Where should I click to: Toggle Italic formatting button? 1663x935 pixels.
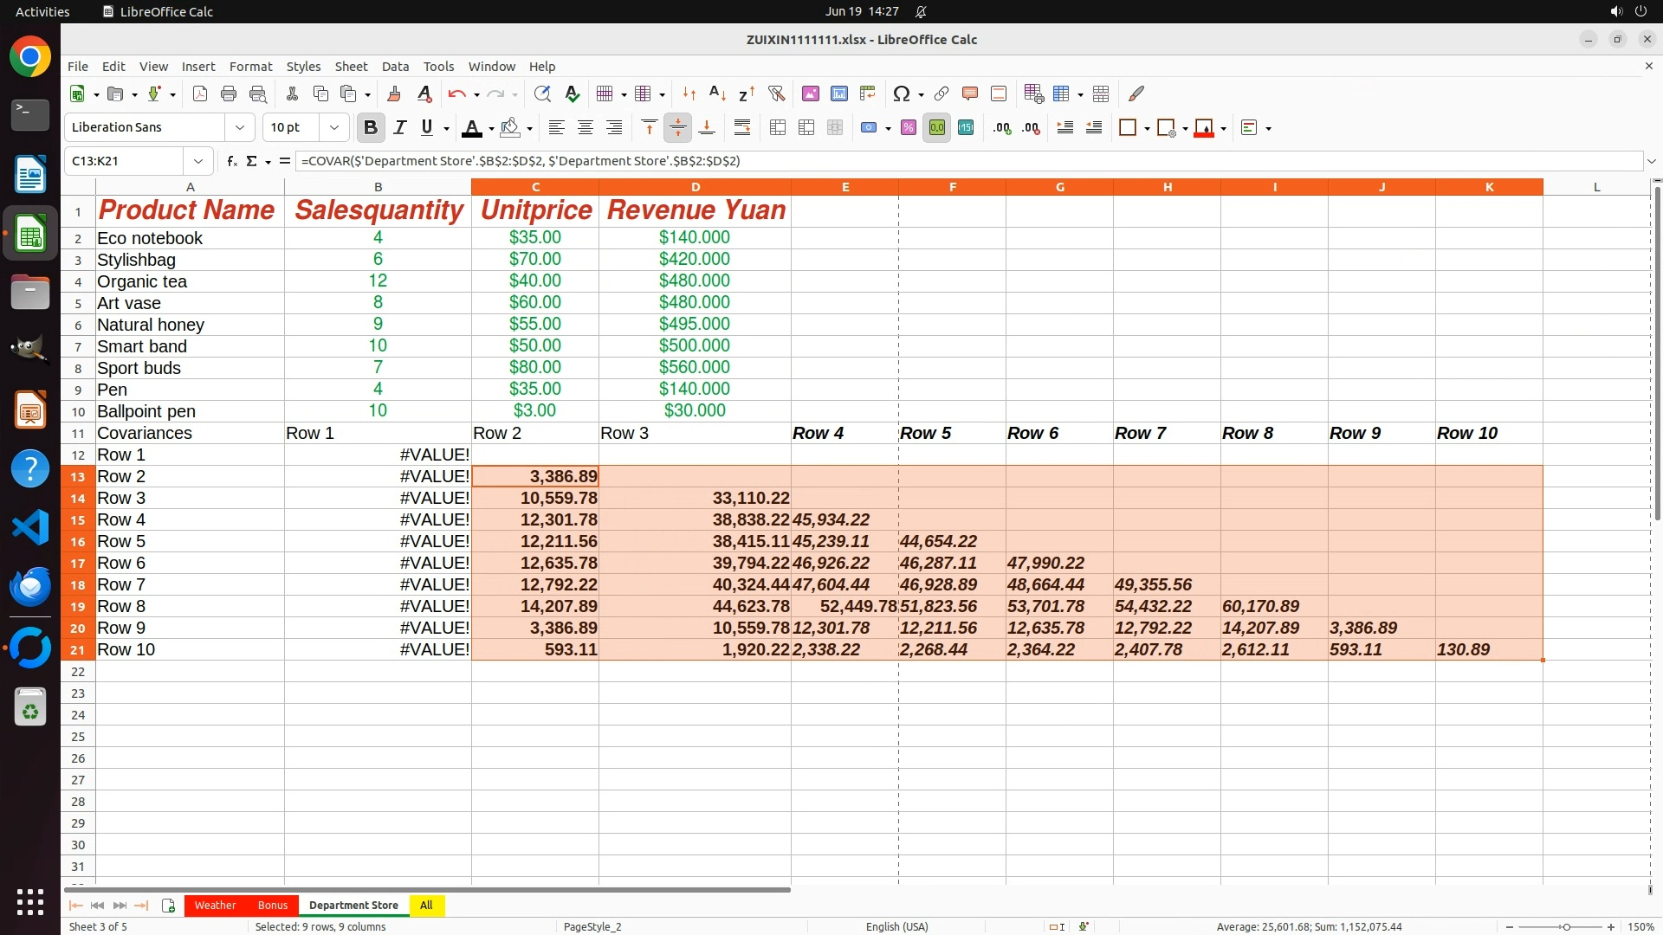pos(399,128)
